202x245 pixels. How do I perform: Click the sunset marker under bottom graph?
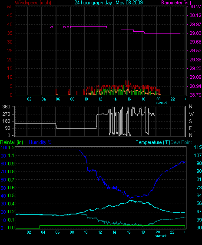point(161,236)
